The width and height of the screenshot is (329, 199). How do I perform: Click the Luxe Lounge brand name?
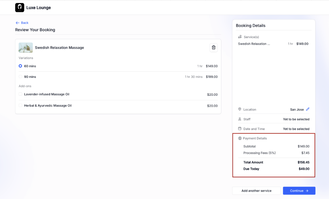(x=39, y=8)
